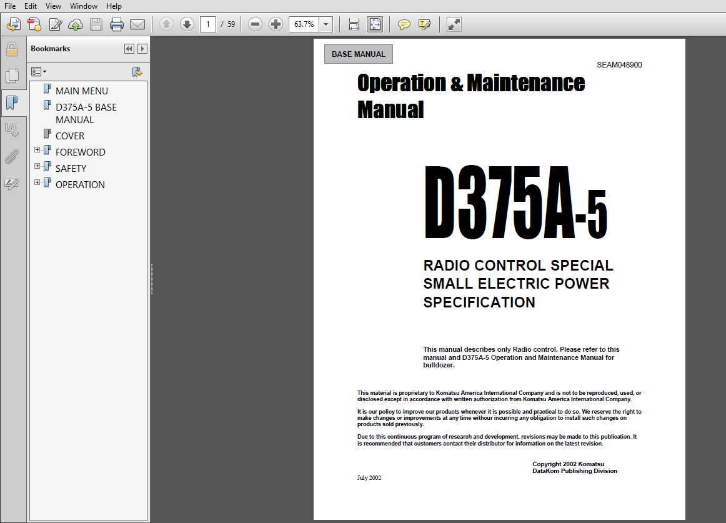The image size is (726, 523).
Task: Click the cloud upload icon
Action: point(76,24)
